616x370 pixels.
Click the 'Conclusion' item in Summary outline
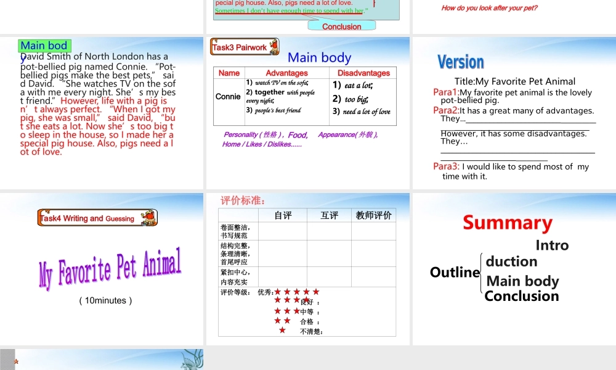[x=522, y=296]
